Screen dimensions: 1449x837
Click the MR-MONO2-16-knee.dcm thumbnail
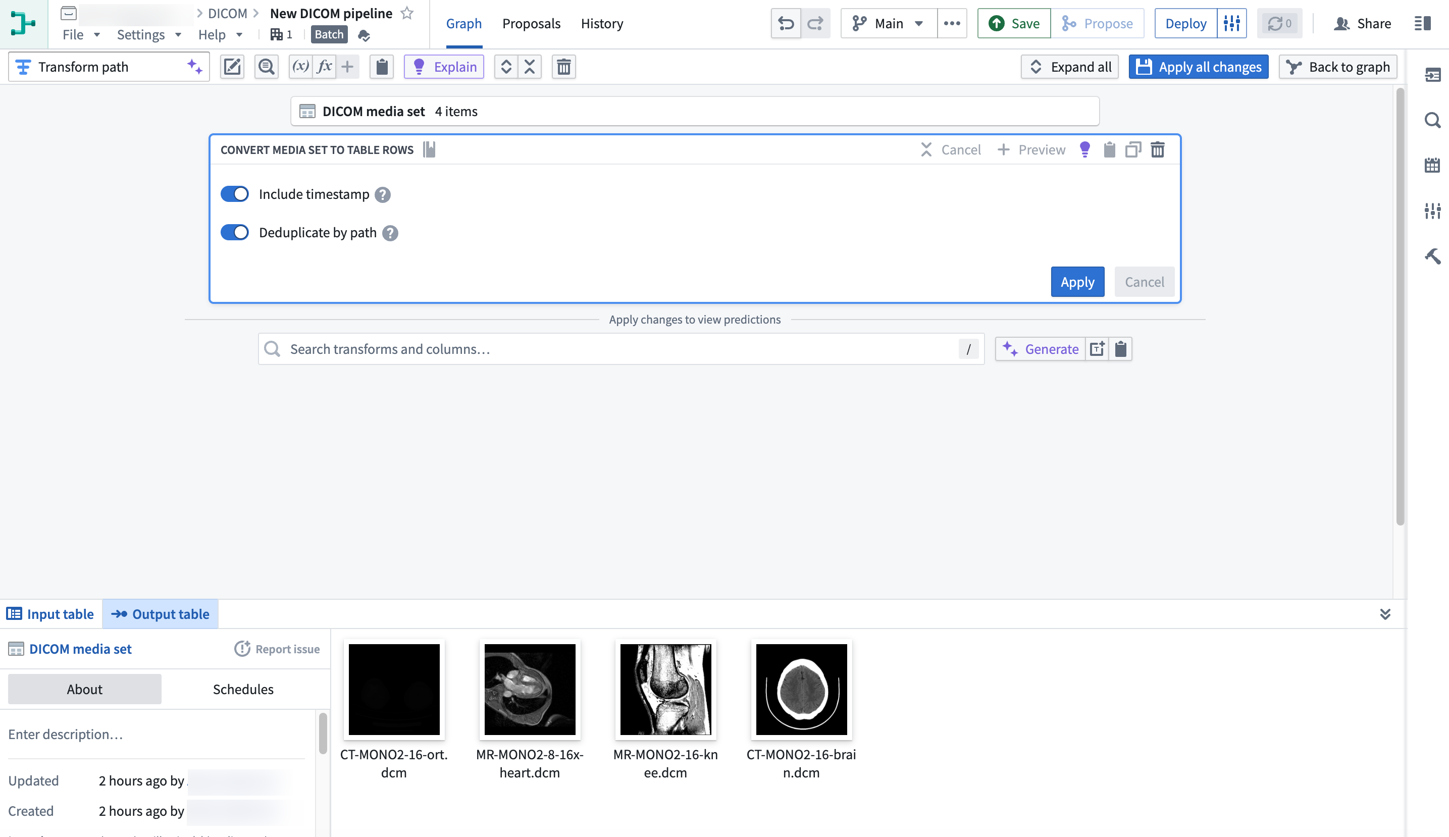665,689
